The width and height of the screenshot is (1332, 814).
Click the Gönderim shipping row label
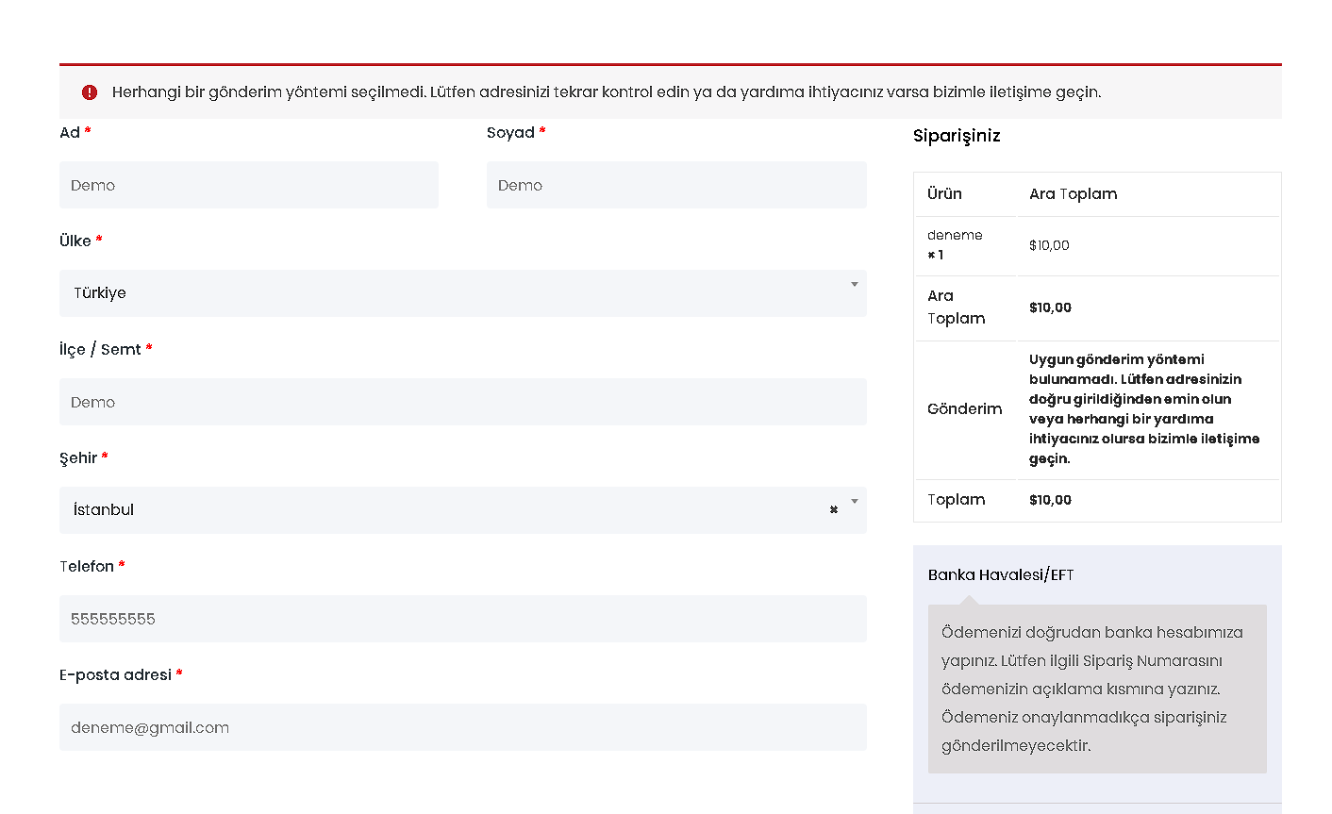[965, 409]
